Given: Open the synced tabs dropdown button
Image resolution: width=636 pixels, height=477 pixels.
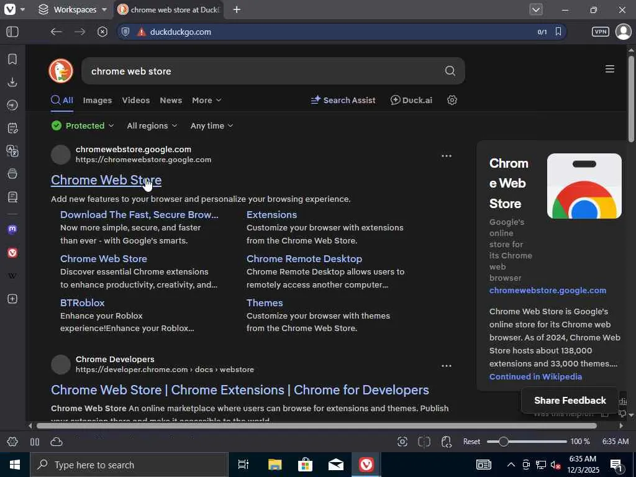Looking at the screenshot, I should coord(536,9).
